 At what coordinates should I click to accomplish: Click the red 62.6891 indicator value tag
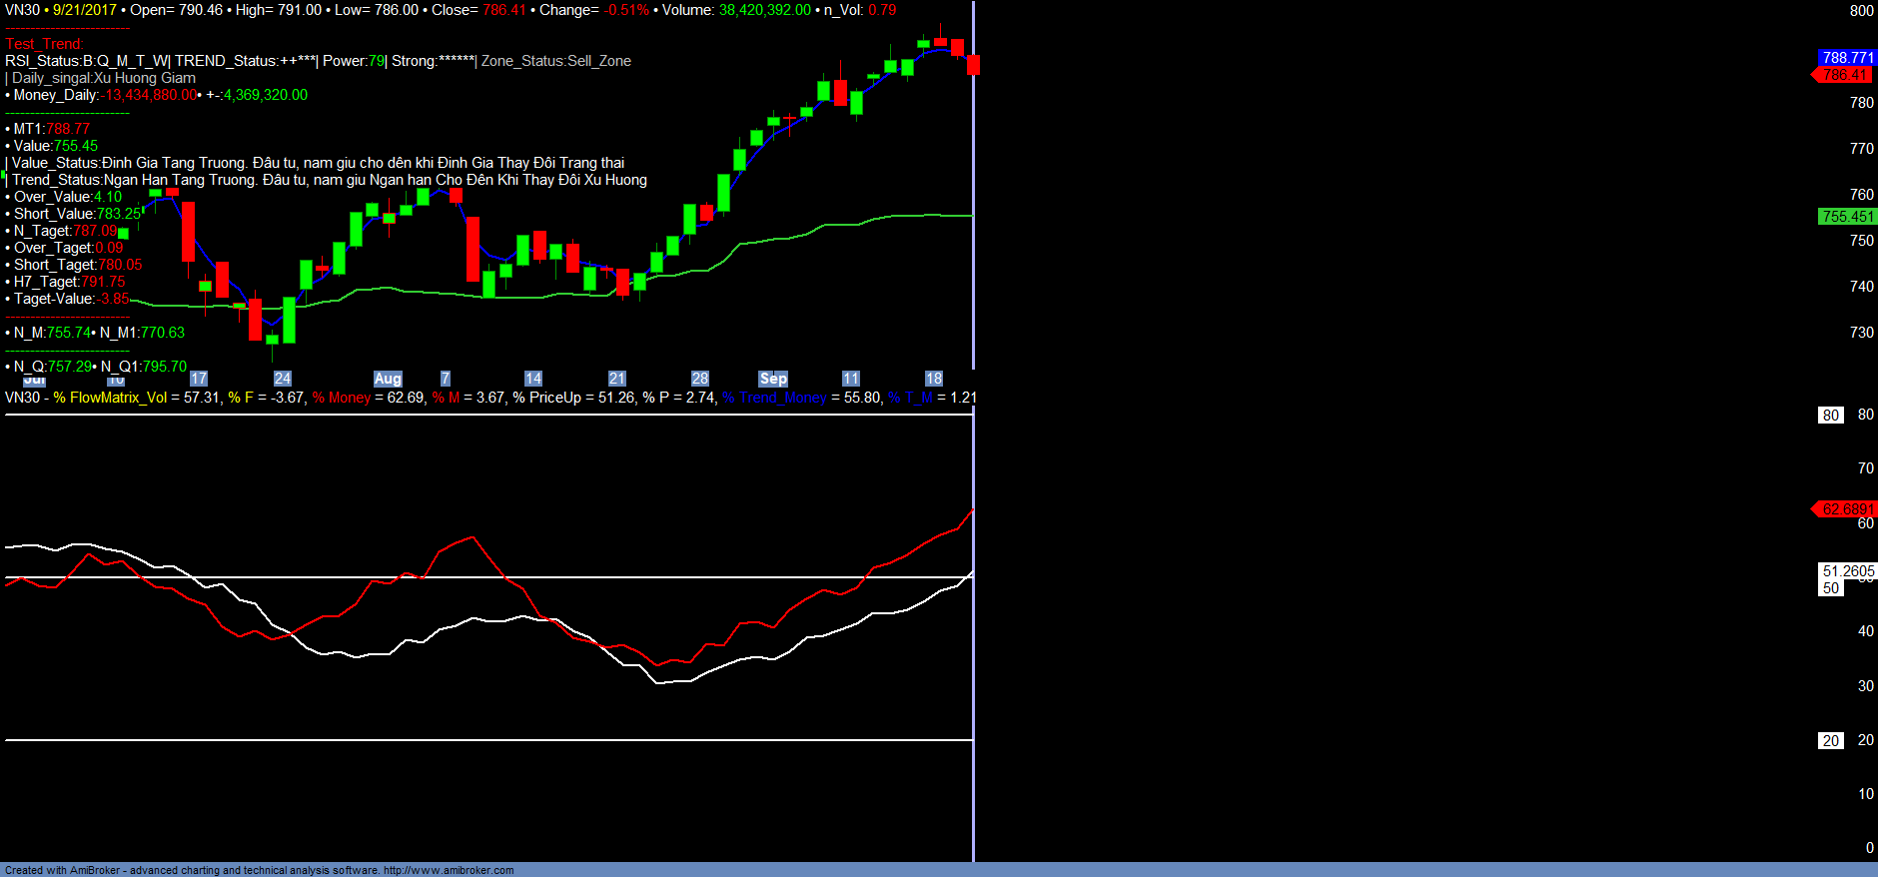1847,509
